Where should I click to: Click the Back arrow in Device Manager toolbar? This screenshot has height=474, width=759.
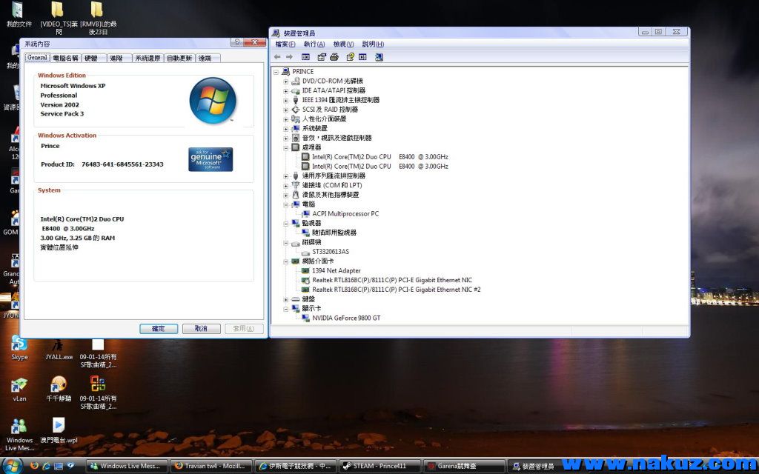click(277, 57)
